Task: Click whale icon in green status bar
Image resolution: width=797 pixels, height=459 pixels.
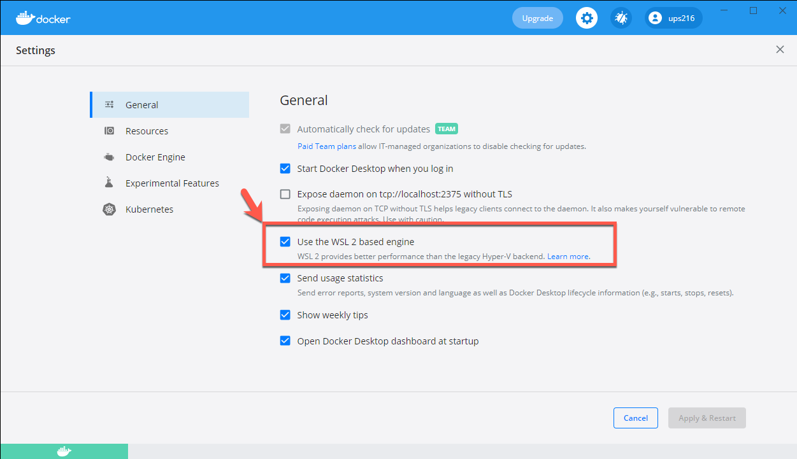Action: [x=64, y=451]
